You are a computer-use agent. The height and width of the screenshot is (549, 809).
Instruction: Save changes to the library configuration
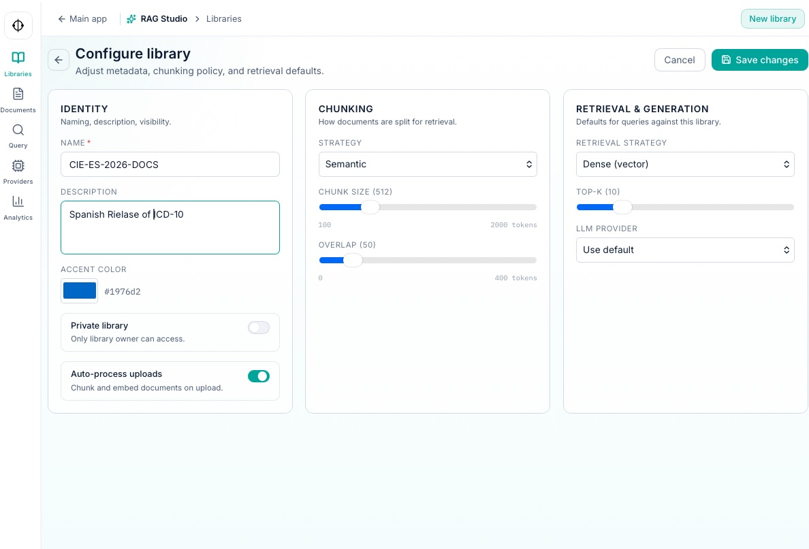click(760, 60)
